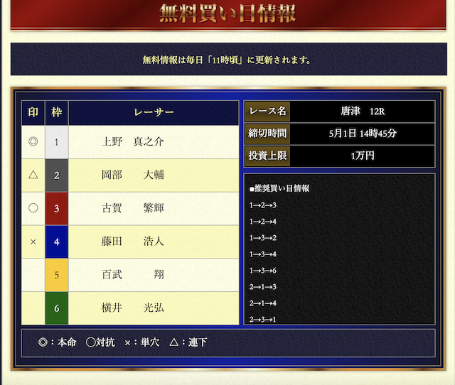455x385 pixels.
Task: Click the レース名 label
Action: 267,111
